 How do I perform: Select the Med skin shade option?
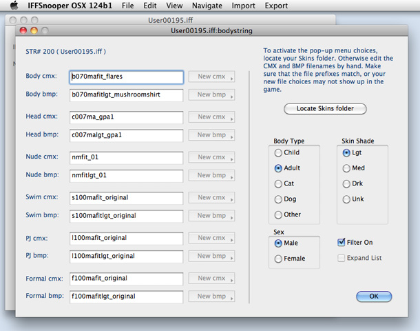pyautogui.click(x=346, y=168)
